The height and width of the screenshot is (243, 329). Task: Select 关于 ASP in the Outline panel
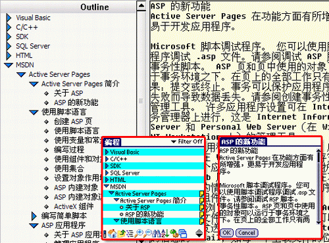68,93
